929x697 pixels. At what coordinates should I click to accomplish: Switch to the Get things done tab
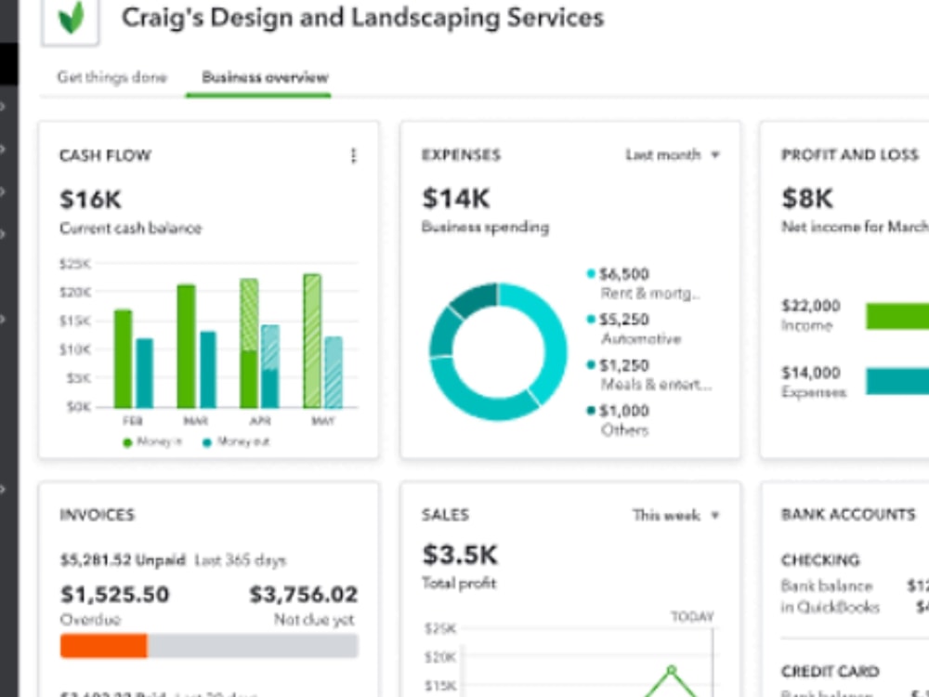(x=111, y=78)
